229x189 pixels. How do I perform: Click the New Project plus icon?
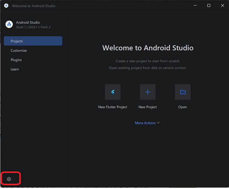pos(148,92)
